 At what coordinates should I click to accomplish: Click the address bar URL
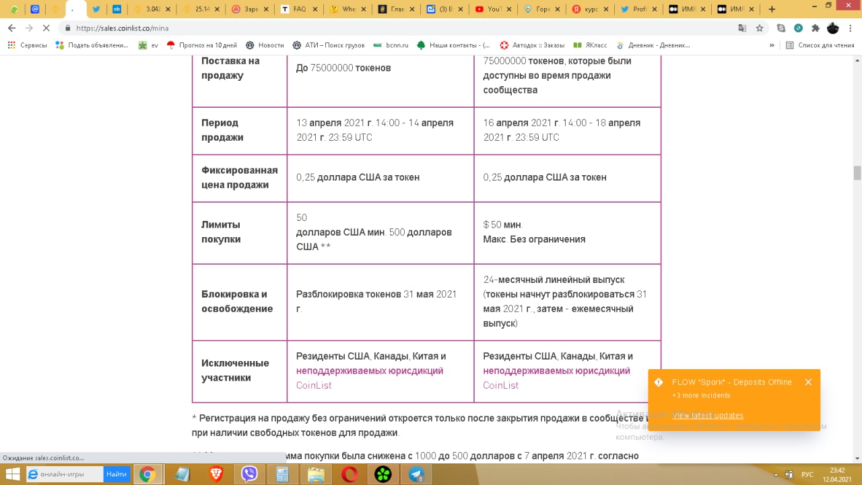point(122,28)
